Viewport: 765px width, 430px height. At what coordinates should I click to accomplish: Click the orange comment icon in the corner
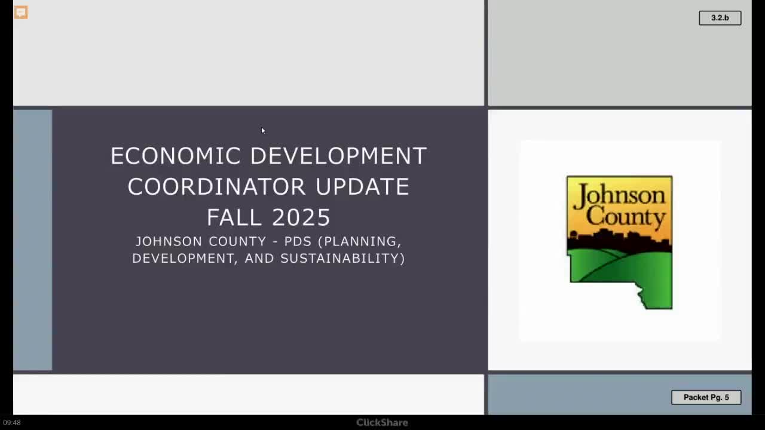pos(21,13)
